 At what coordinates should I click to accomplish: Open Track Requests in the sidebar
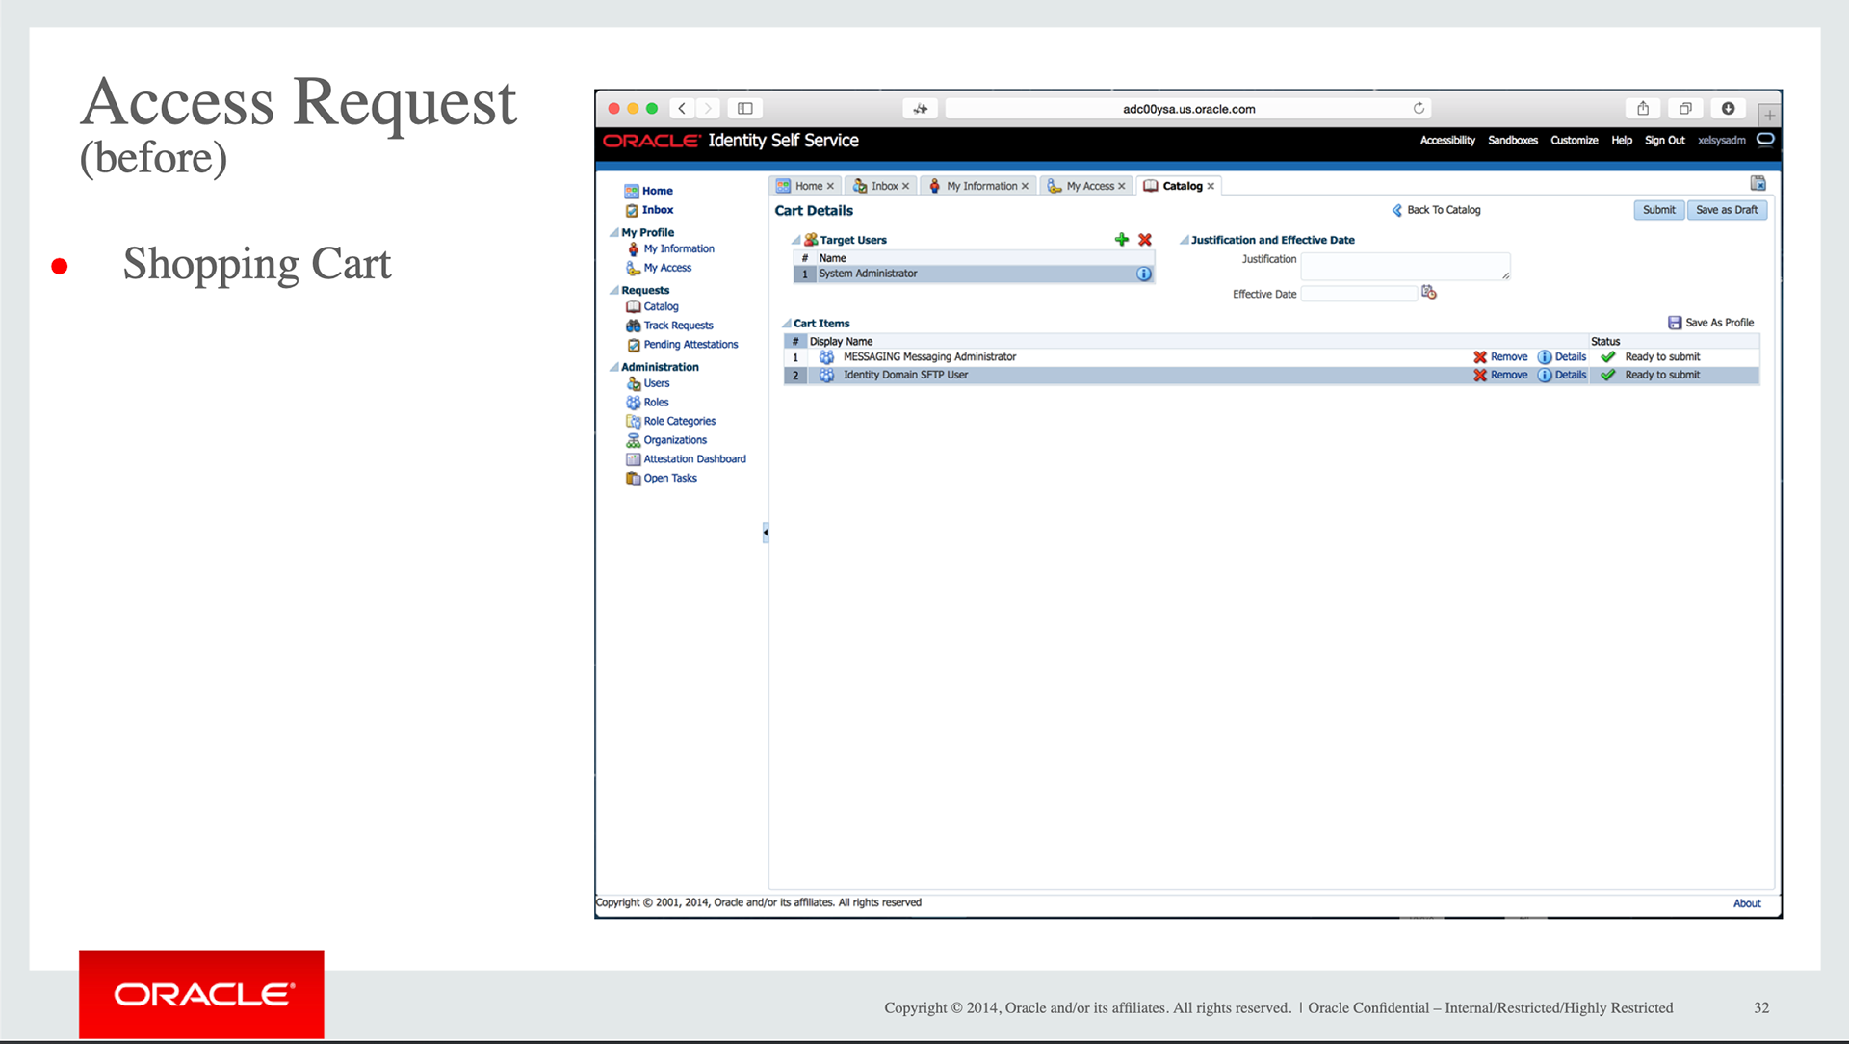(678, 326)
